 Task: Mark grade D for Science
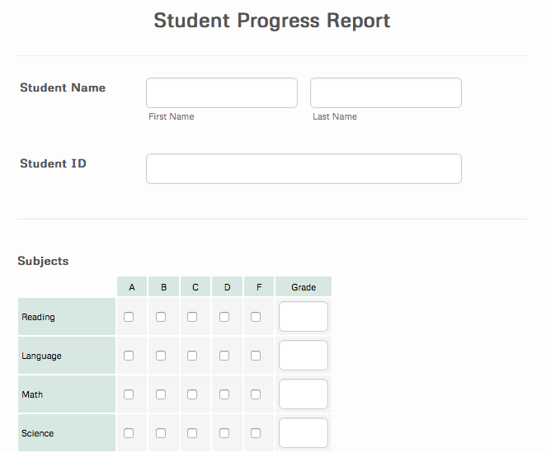coord(224,433)
